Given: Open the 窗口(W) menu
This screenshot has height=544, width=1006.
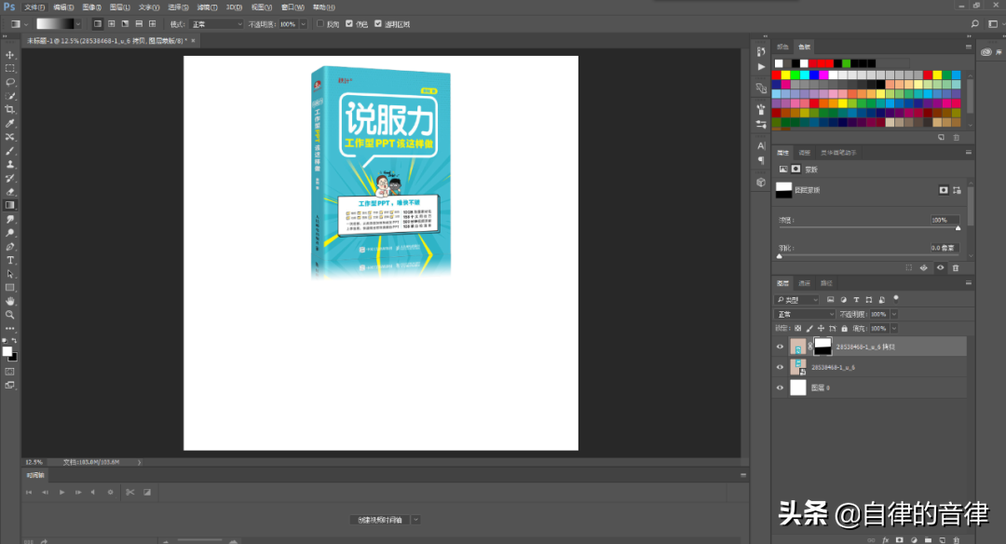Looking at the screenshot, I should tap(292, 7).
